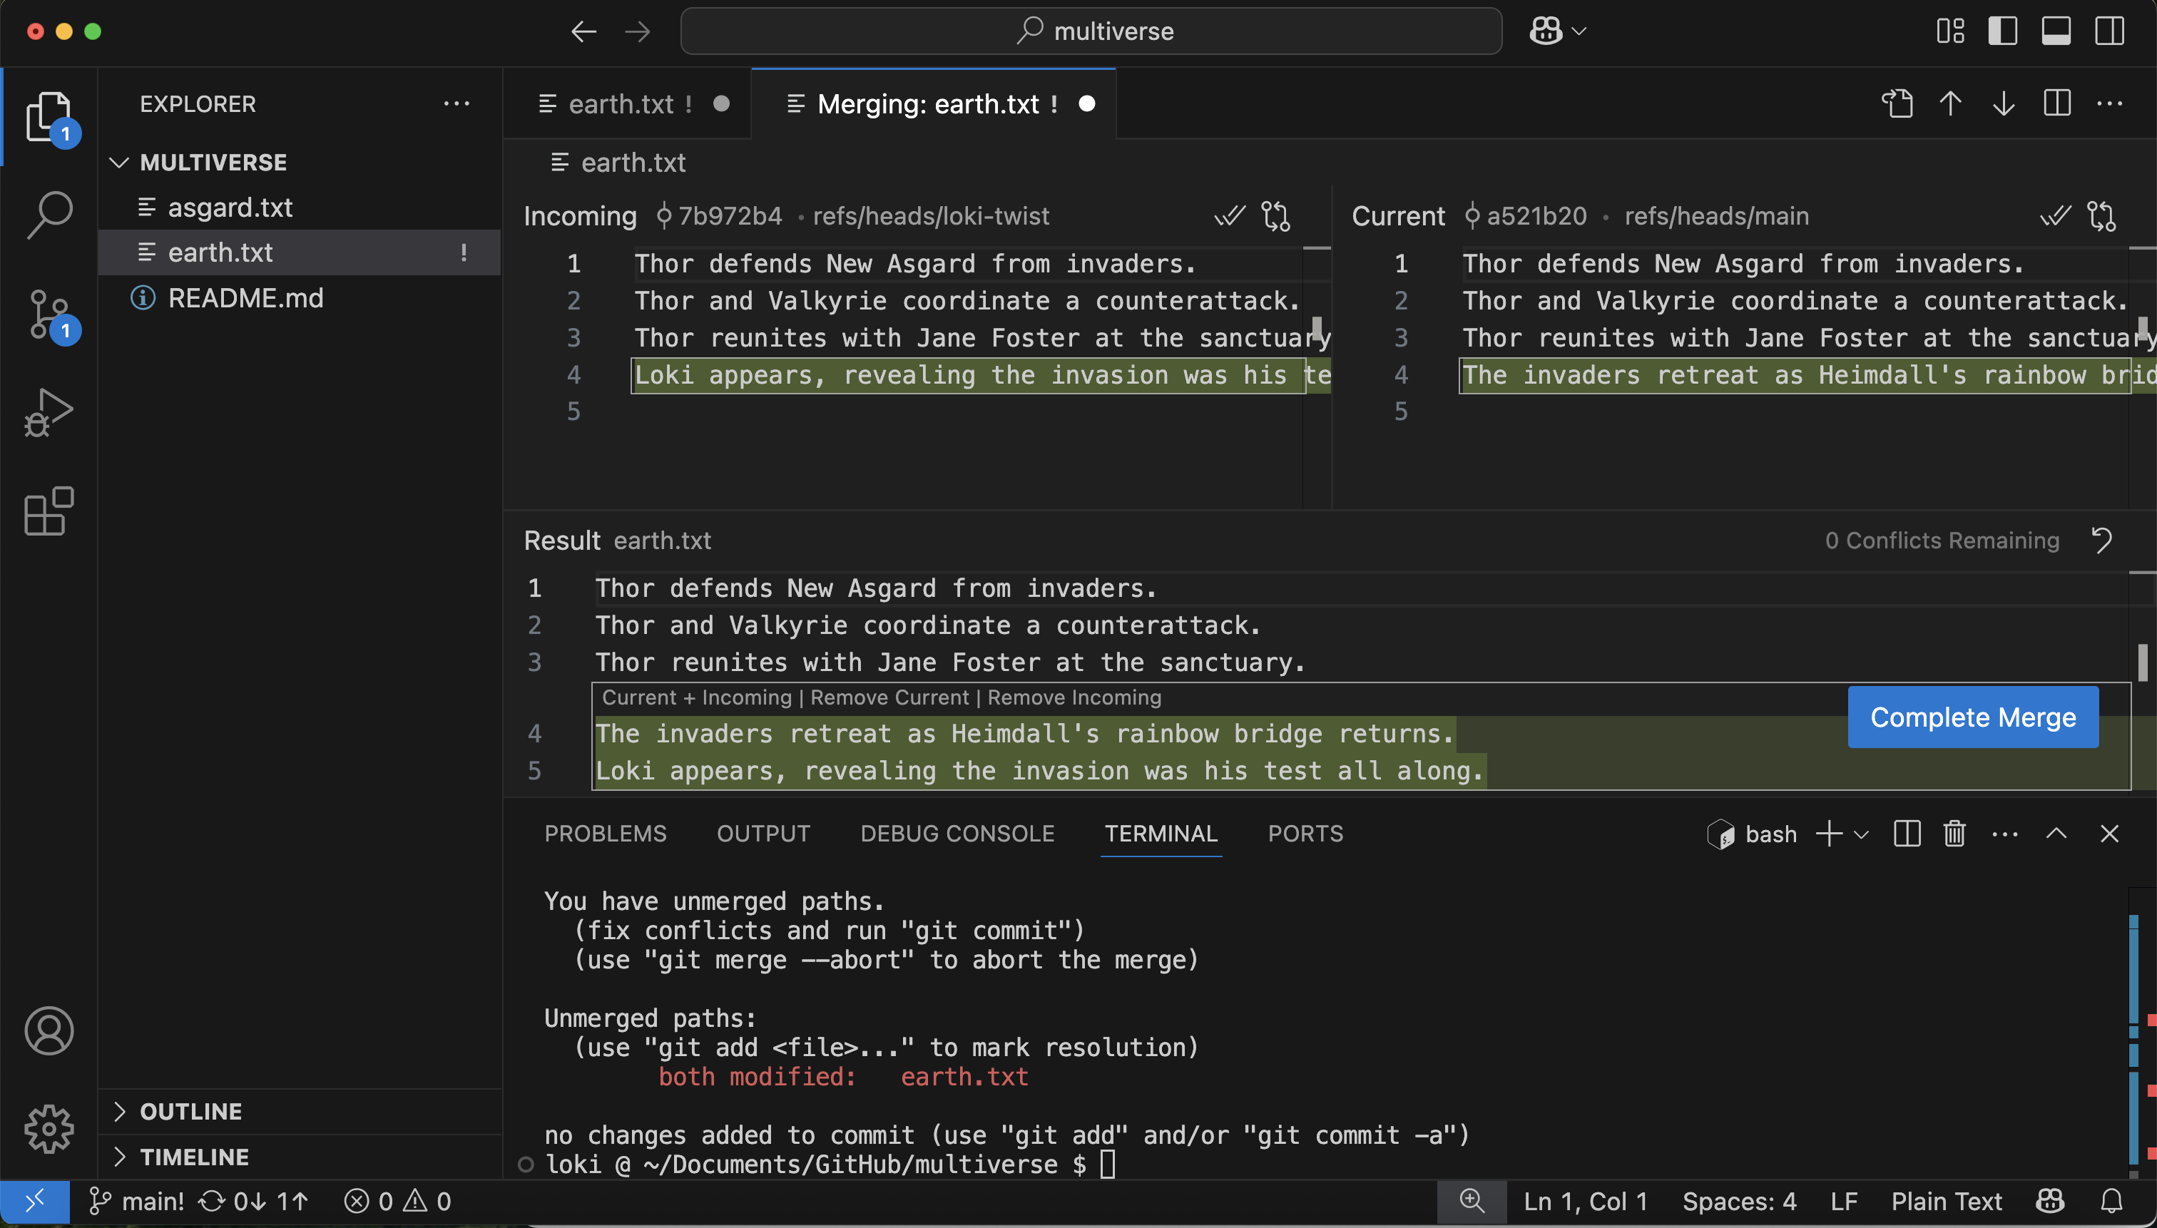The image size is (2157, 1228).
Task: Expand the TIMELINE section
Action: [194, 1157]
